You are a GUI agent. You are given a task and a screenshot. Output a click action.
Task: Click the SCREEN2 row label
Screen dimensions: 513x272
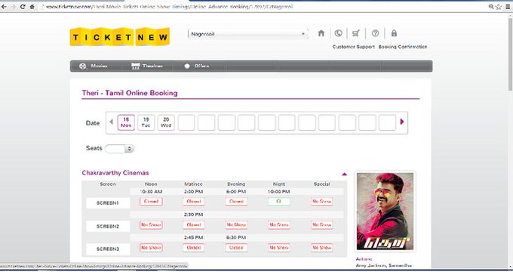pyautogui.click(x=108, y=226)
